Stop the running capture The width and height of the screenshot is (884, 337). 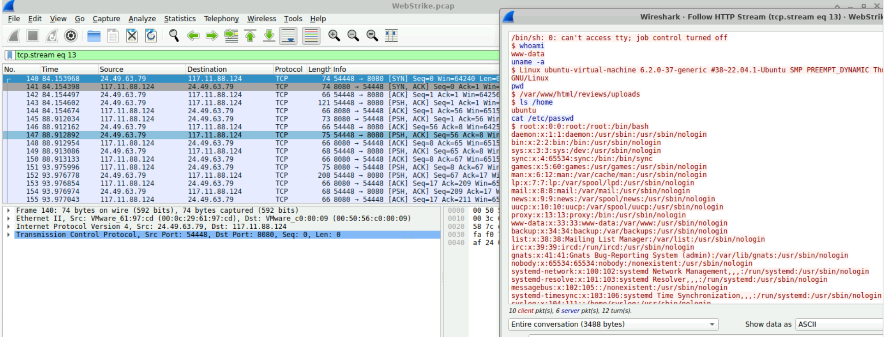32,35
